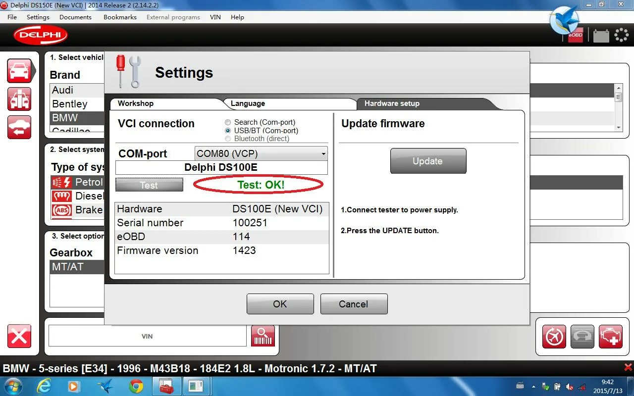
Task: Select Search (Com-port) radio button
Action: point(228,122)
